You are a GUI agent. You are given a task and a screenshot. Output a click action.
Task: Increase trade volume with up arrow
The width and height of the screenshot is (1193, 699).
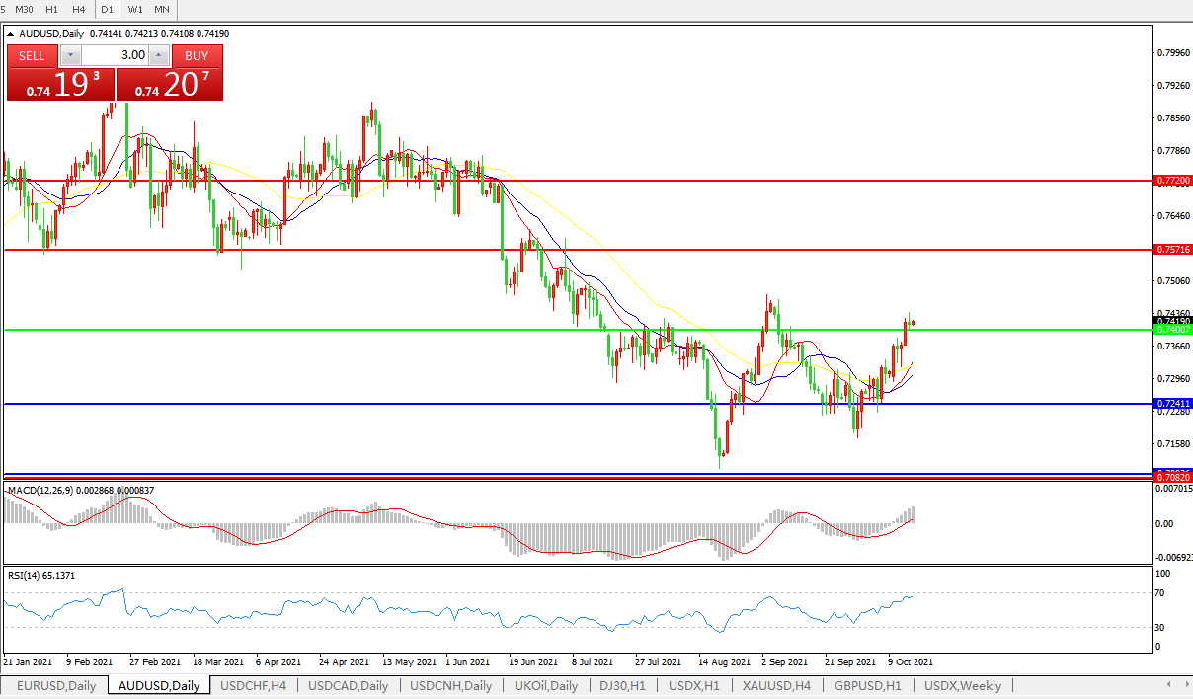click(x=159, y=55)
